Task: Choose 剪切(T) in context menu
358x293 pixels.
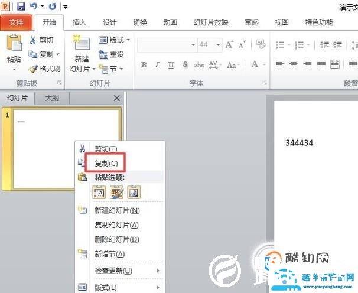Action: pos(120,149)
